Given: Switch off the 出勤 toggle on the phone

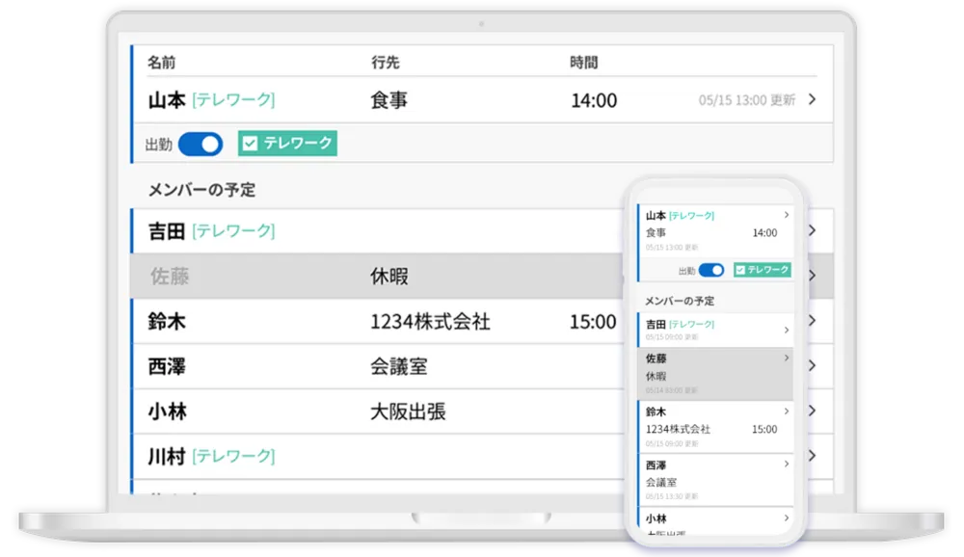Looking at the screenshot, I should click(x=711, y=271).
